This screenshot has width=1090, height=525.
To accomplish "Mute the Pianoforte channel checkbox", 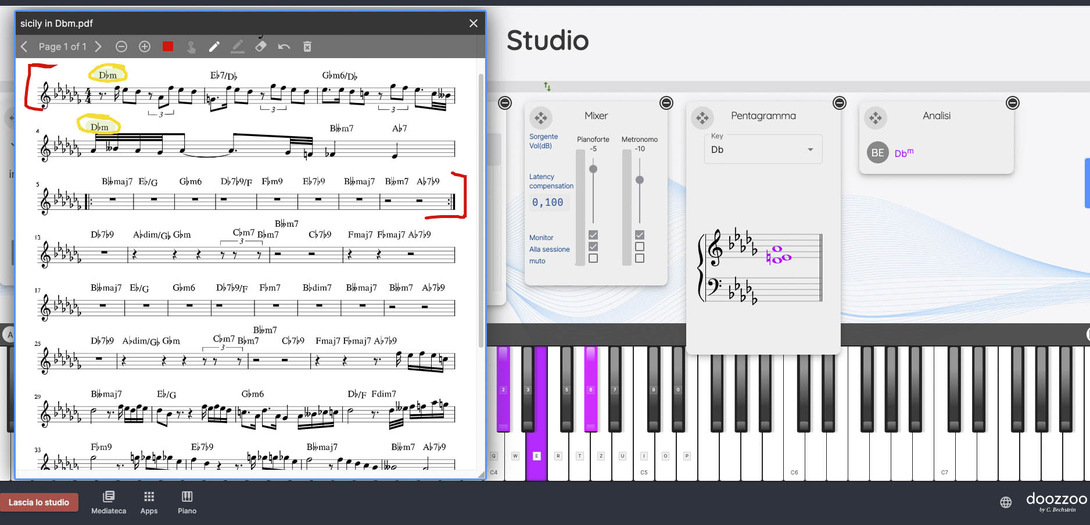I will [x=593, y=258].
